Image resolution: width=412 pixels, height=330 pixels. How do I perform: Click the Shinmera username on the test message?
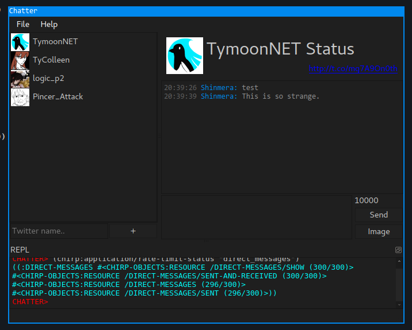coord(219,88)
